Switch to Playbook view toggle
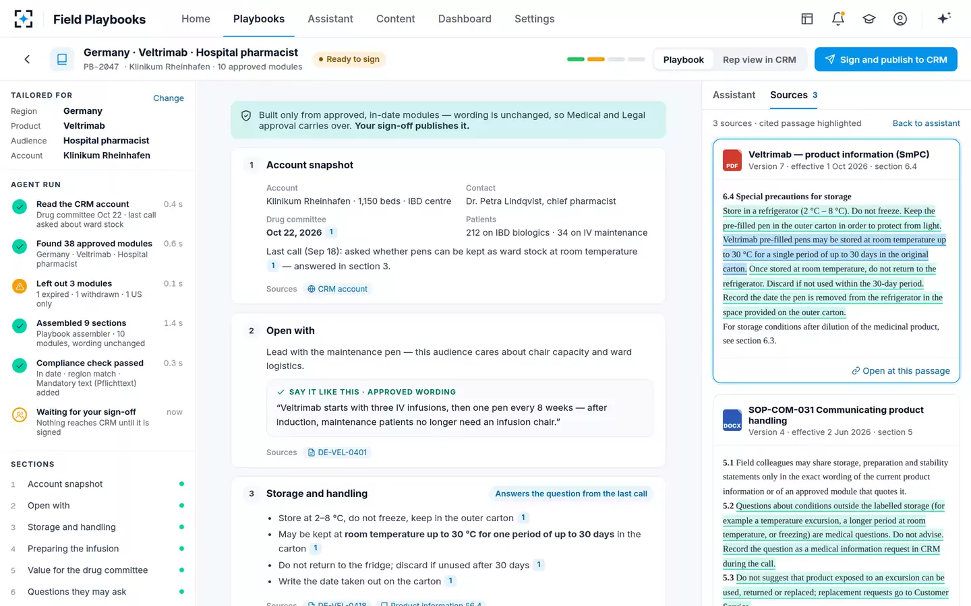 683,59
